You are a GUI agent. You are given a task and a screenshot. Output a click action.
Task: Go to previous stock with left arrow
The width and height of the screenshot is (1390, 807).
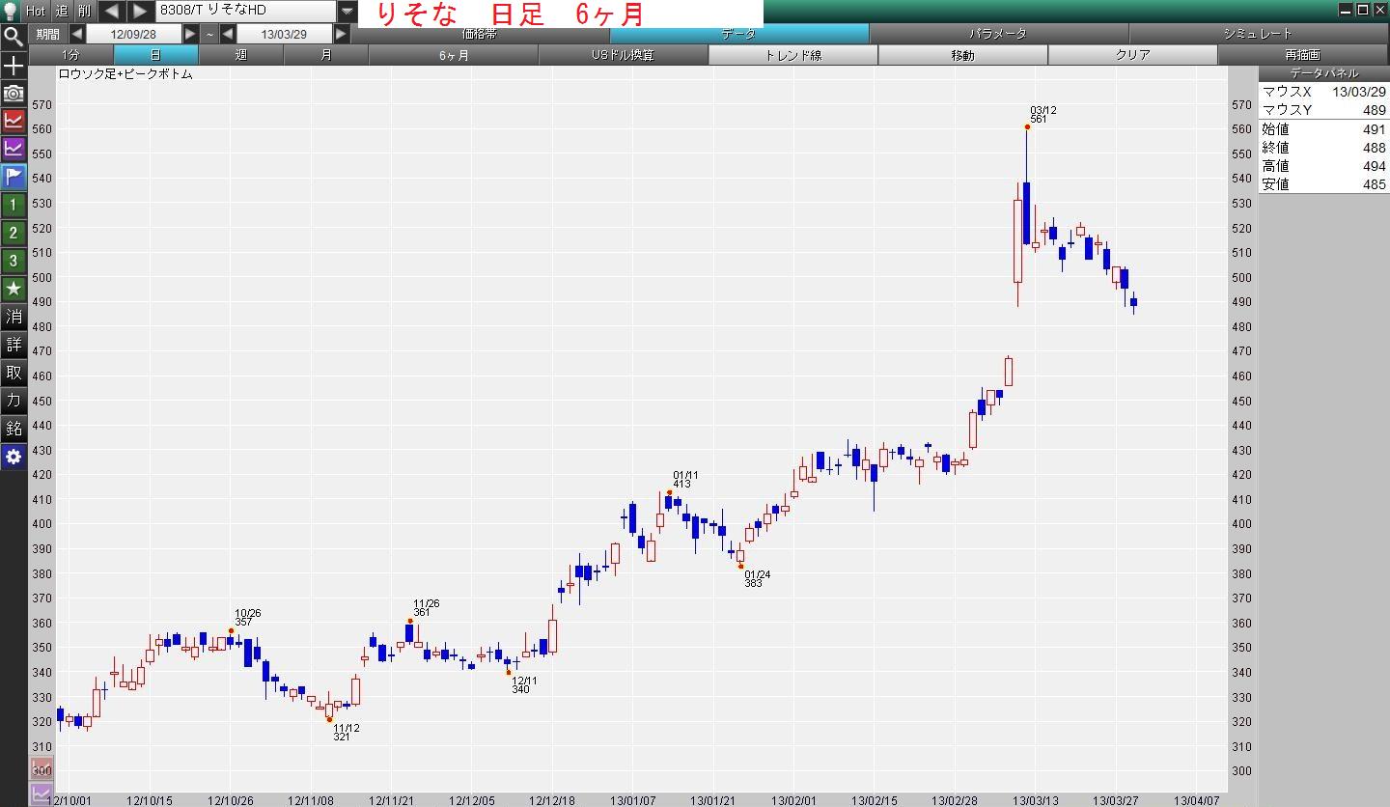112,11
